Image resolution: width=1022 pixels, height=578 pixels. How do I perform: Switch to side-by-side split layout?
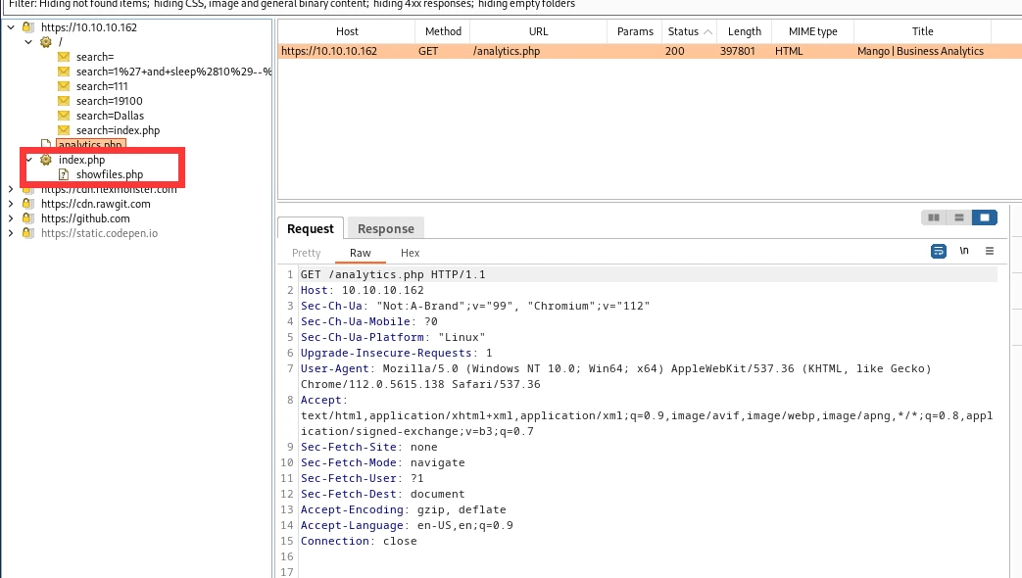point(934,217)
